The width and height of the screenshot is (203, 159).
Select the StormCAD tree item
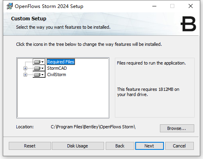pyautogui.click(x=57, y=68)
